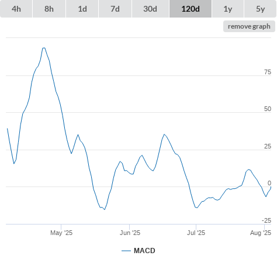Switch to the 1y time range
The height and width of the screenshot is (266, 277).
[228, 9]
